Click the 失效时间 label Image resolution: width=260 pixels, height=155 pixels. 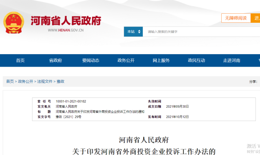point(155,101)
